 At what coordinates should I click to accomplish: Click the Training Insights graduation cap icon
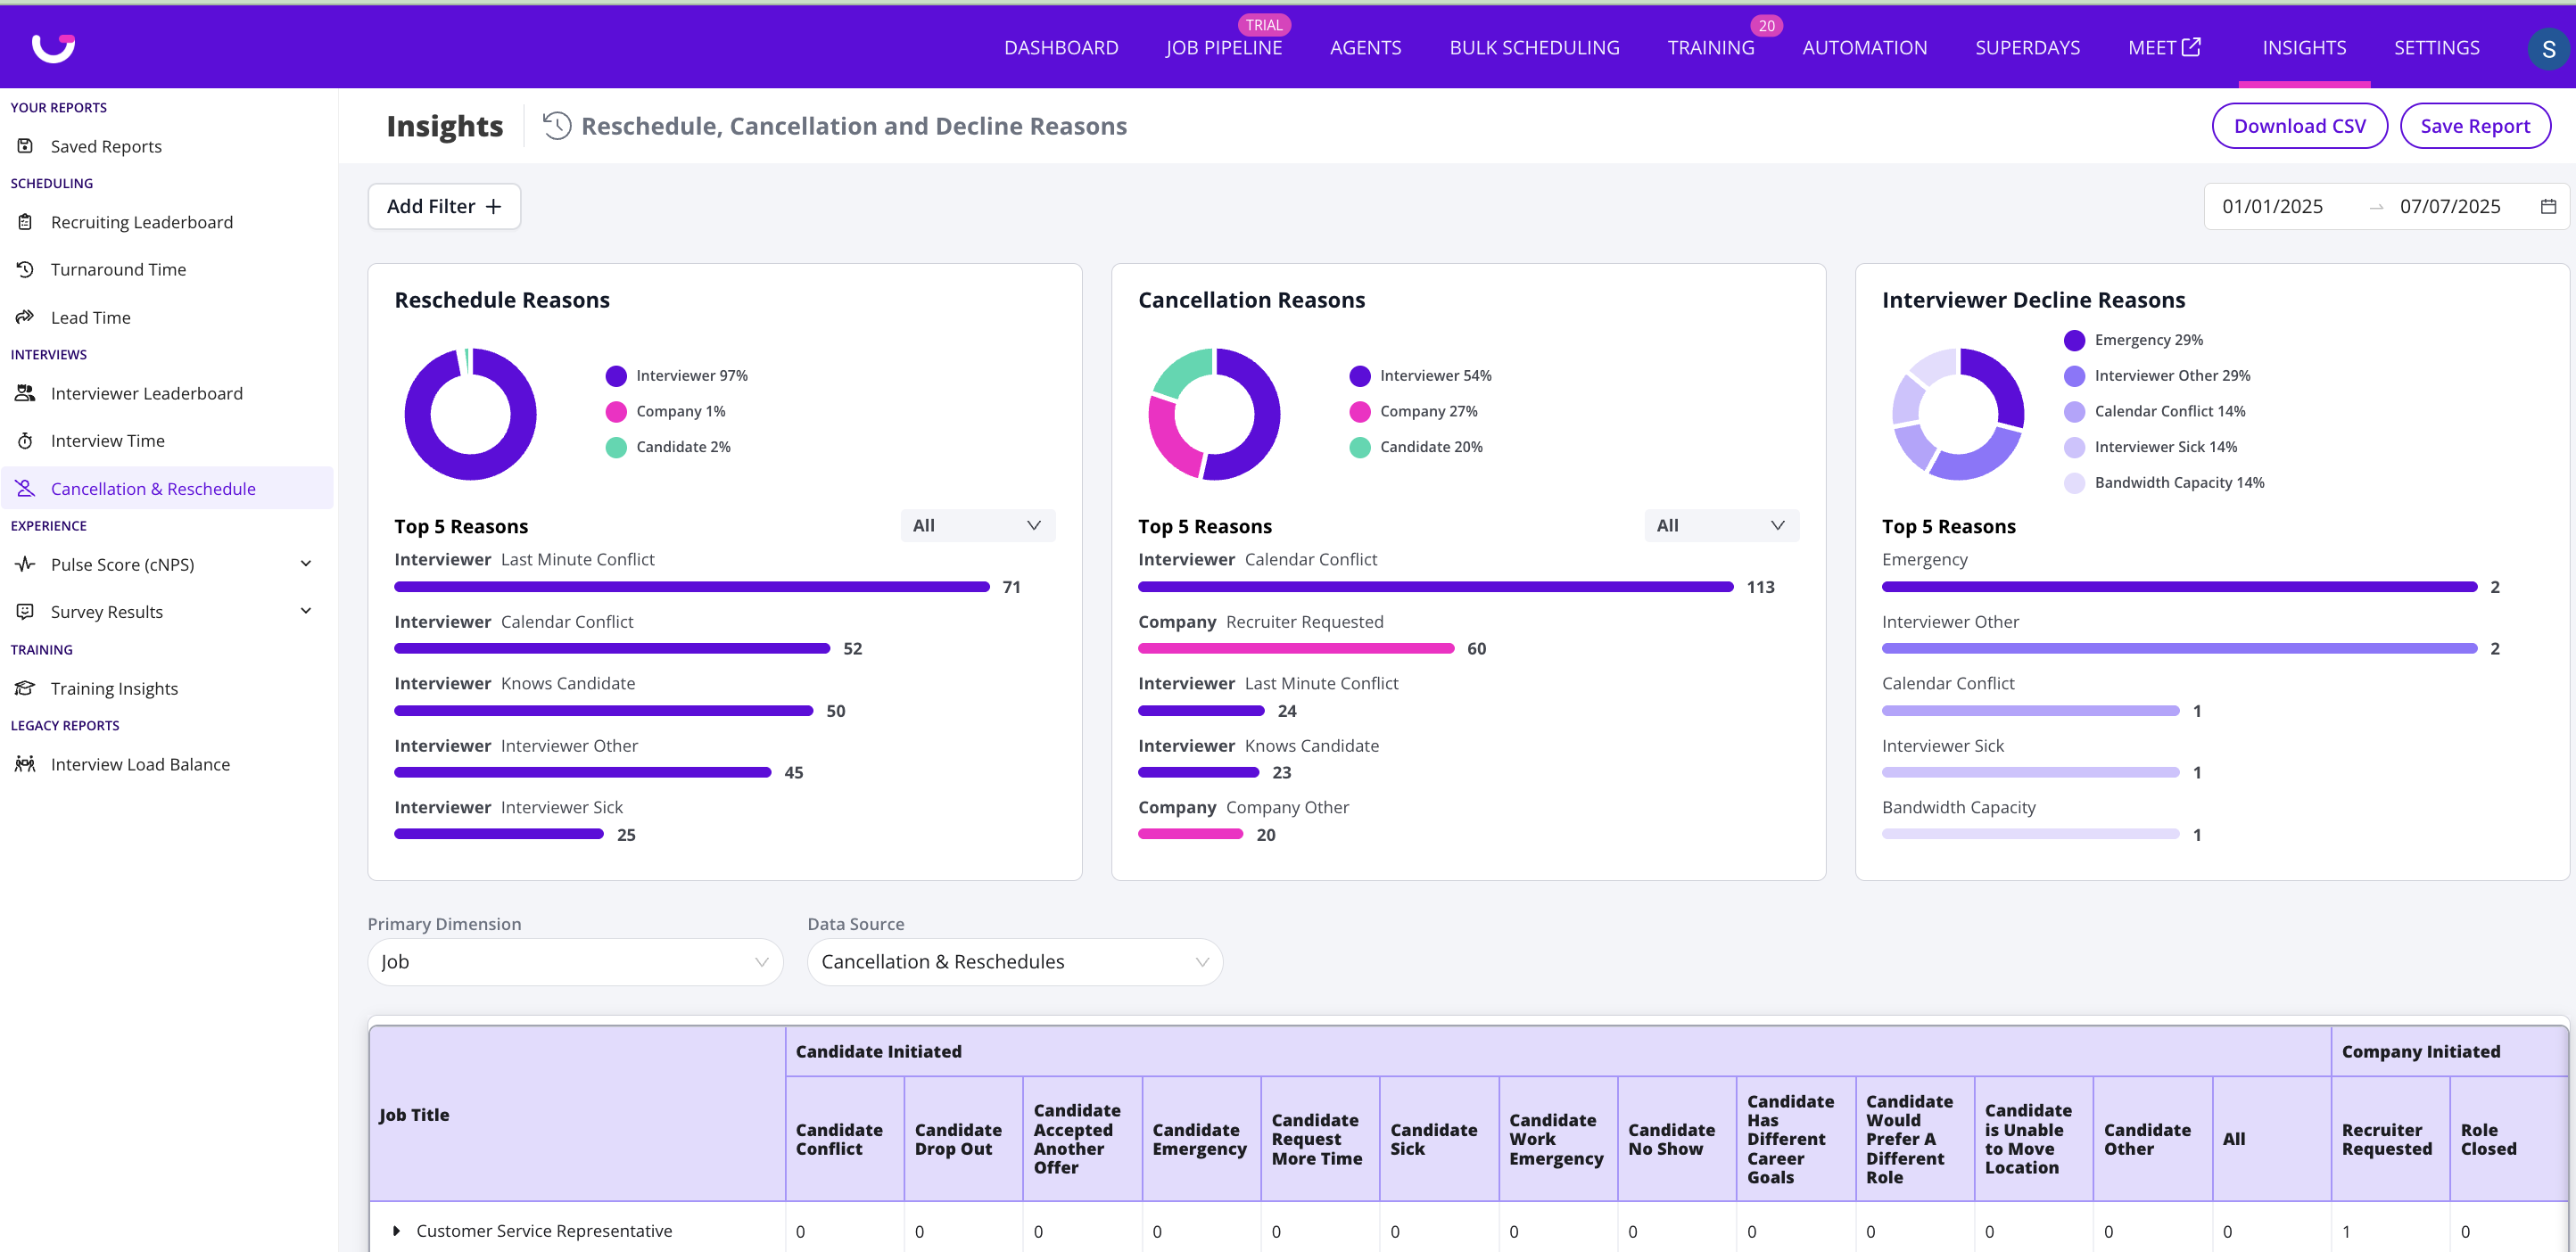coord(26,688)
